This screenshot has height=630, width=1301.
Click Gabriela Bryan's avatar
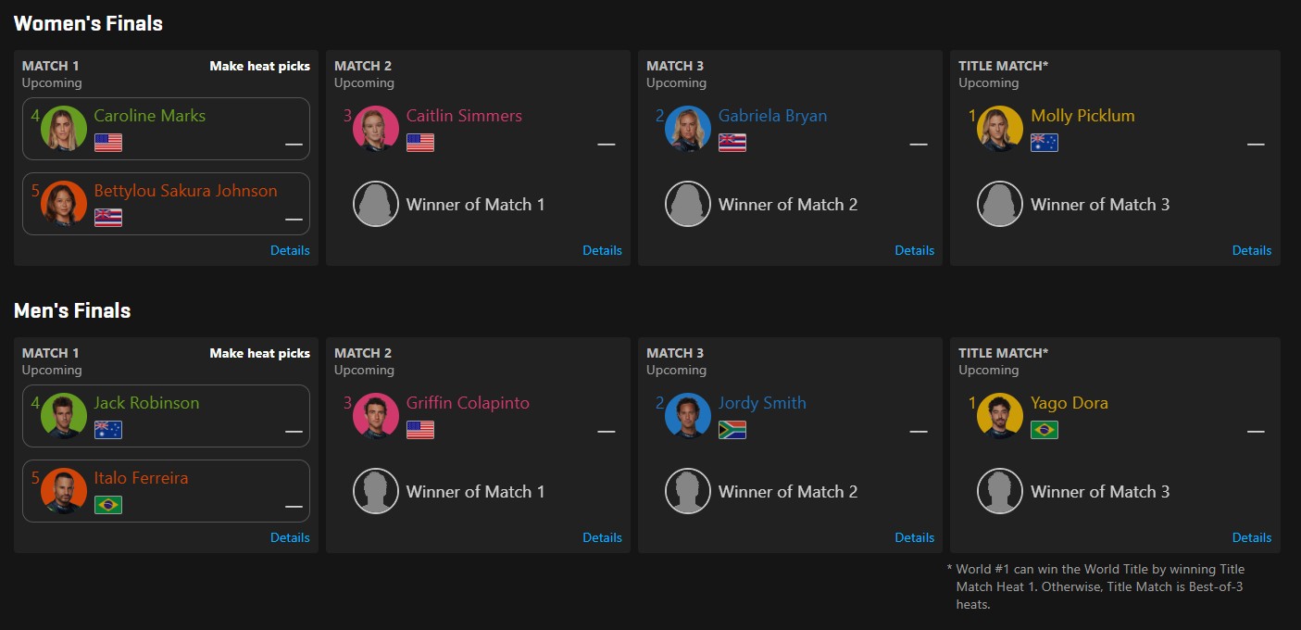click(x=688, y=129)
